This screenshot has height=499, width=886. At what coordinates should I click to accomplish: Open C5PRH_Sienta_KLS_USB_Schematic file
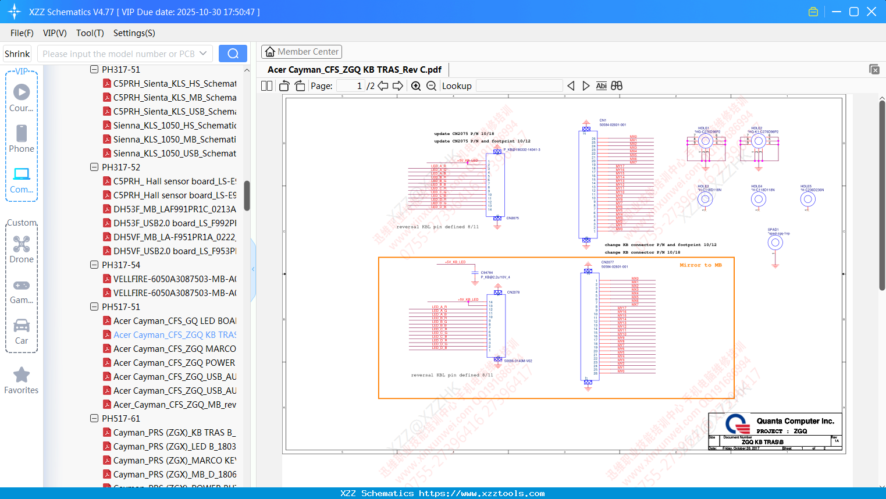click(175, 111)
